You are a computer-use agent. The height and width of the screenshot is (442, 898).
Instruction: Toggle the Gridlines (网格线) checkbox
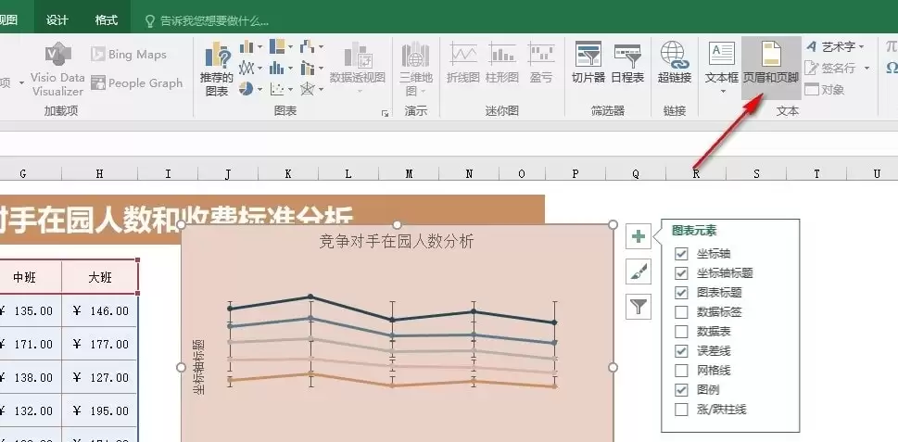point(681,371)
